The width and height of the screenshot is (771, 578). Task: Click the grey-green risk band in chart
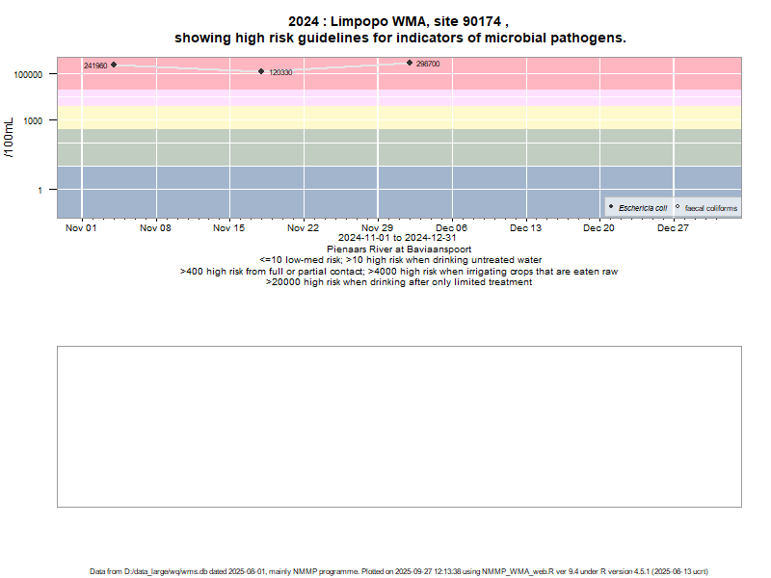tap(385, 146)
